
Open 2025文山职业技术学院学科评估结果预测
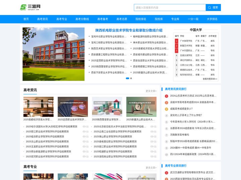tap(47, 142)
